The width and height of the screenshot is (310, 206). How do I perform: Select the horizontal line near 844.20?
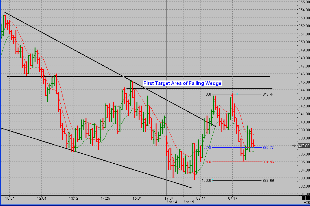136,88
